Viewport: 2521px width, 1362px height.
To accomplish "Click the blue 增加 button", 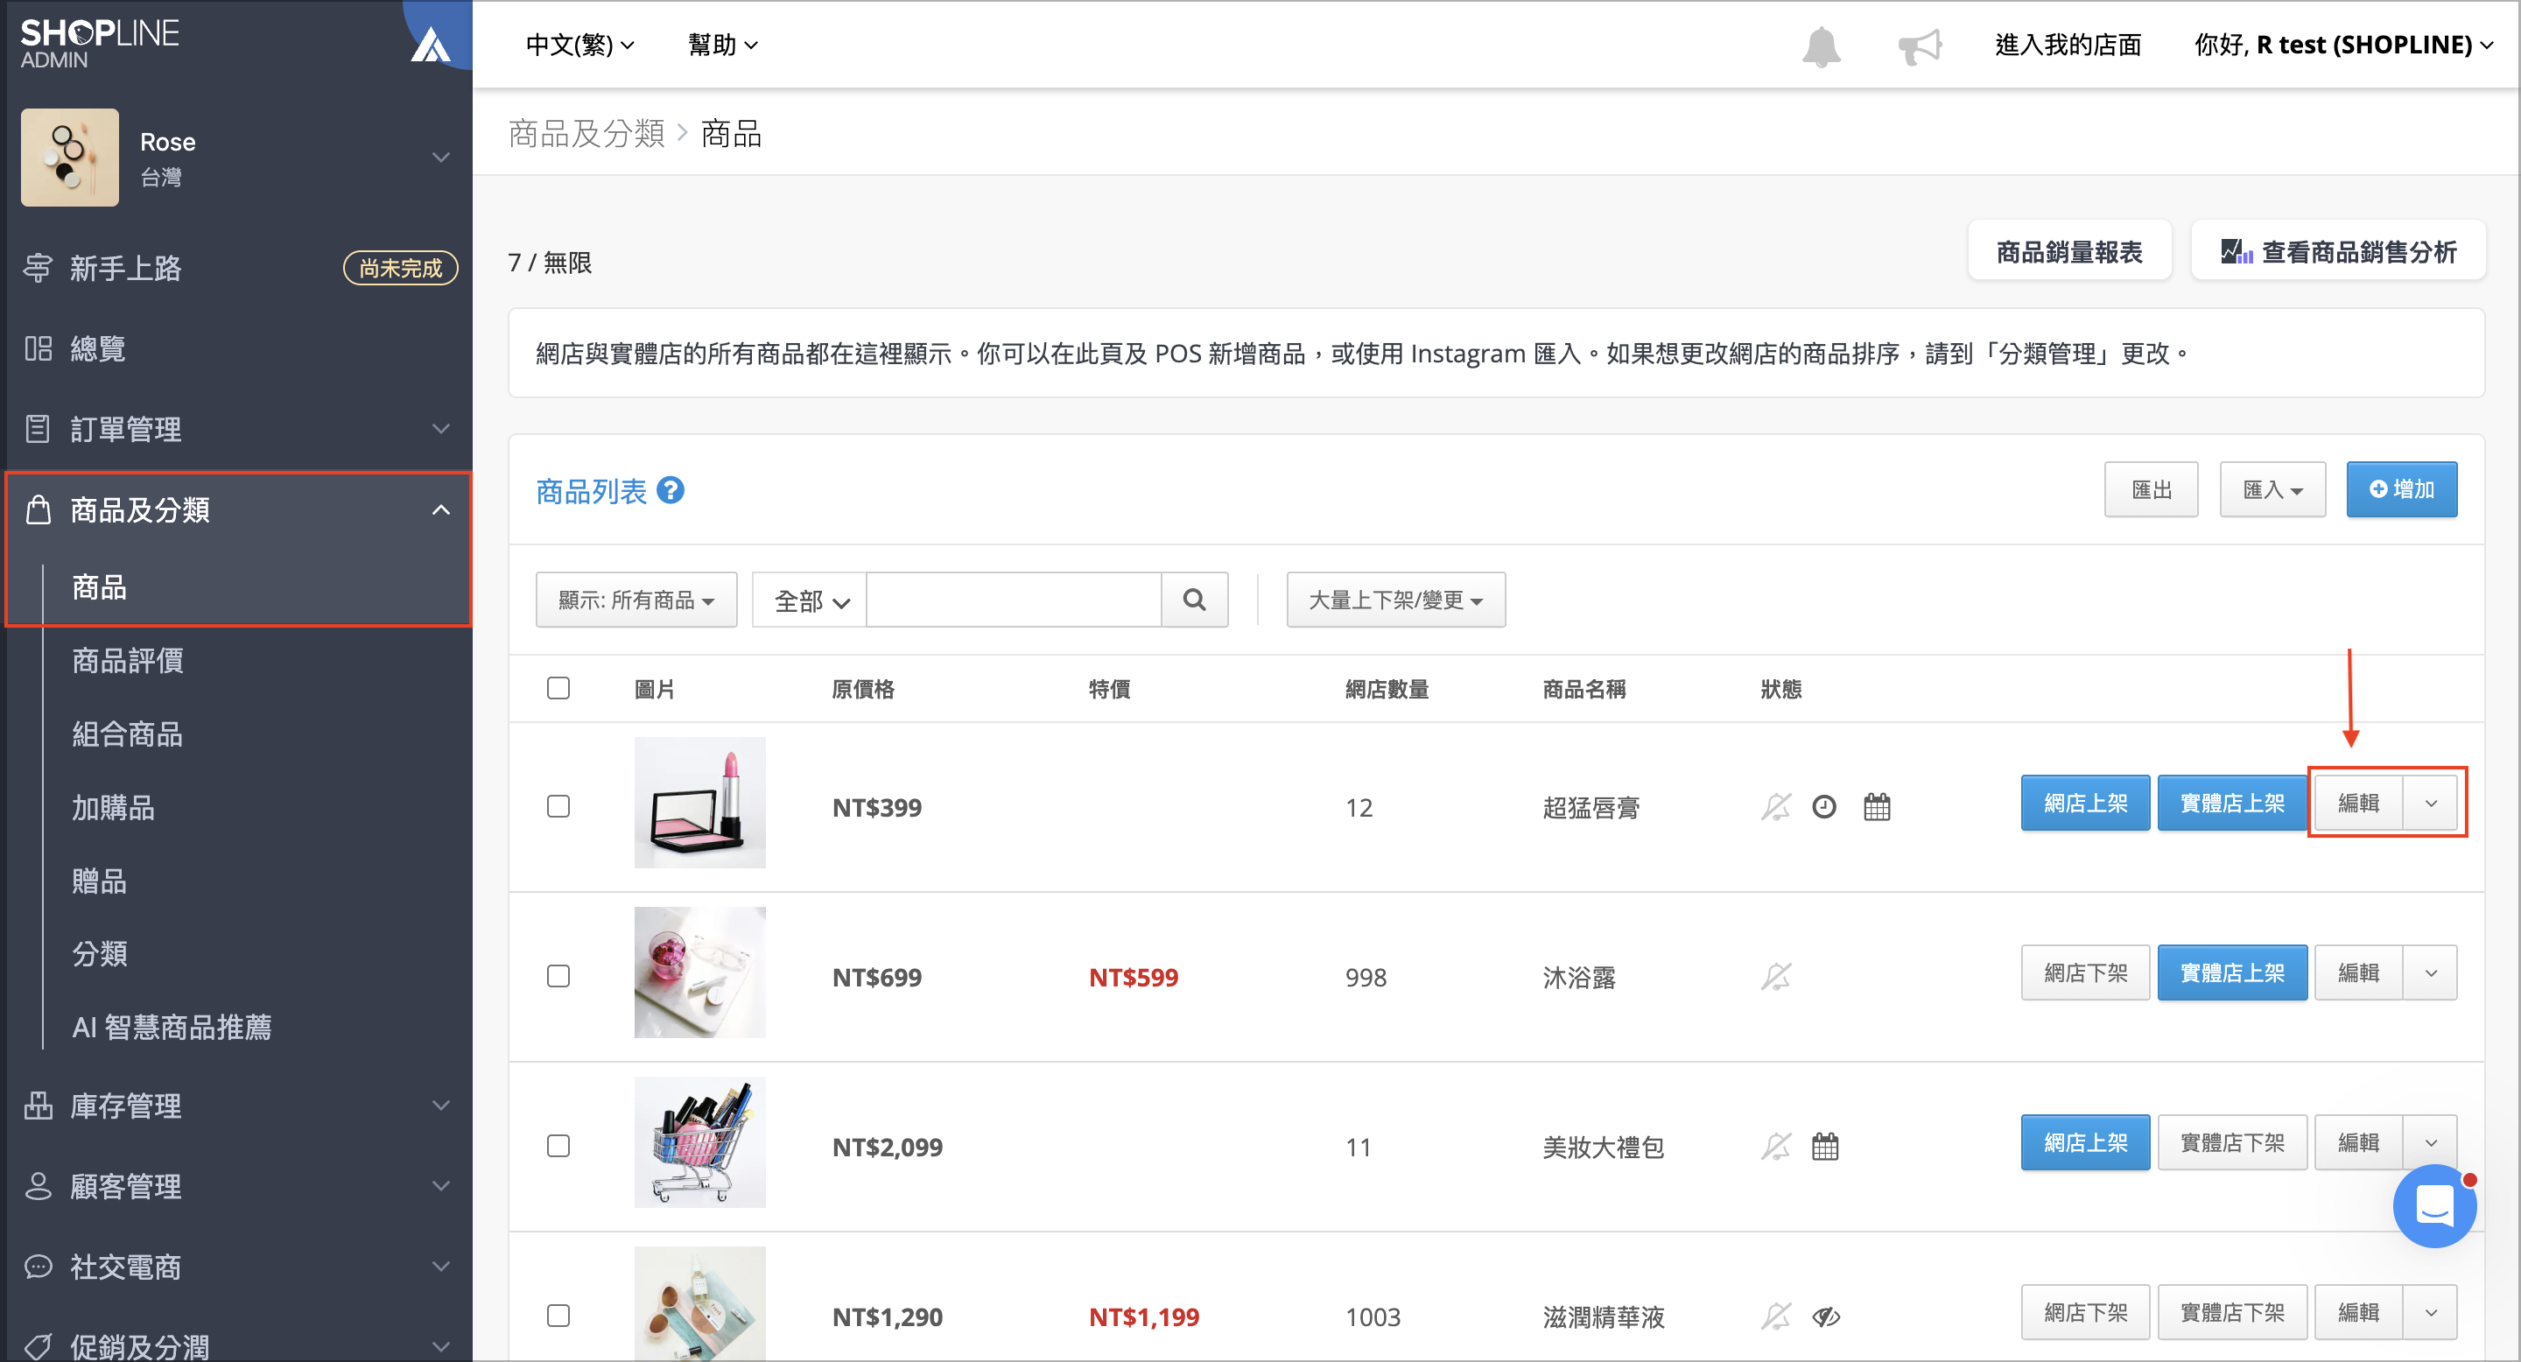I will click(2402, 489).
